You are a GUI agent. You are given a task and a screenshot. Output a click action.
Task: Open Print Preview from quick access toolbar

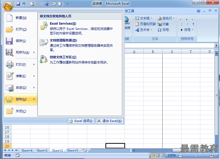32,4
